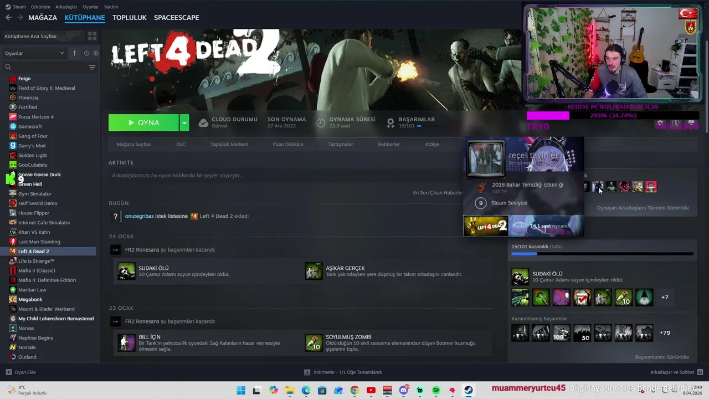The height and width of the screenshot is (399, 709).
Task: Open SPACEESCAPE profile tab
Action: click(x=177, y=18)
